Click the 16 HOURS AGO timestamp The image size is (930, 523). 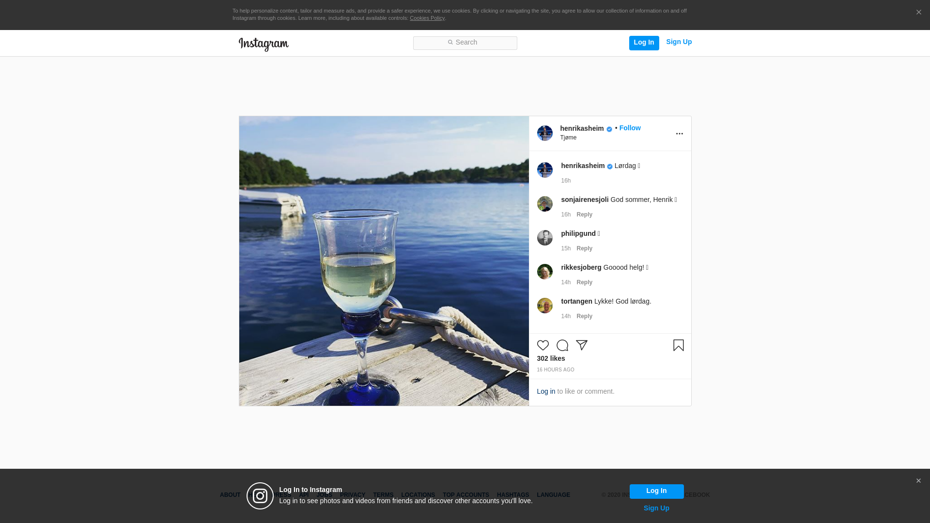pos(555,370)
